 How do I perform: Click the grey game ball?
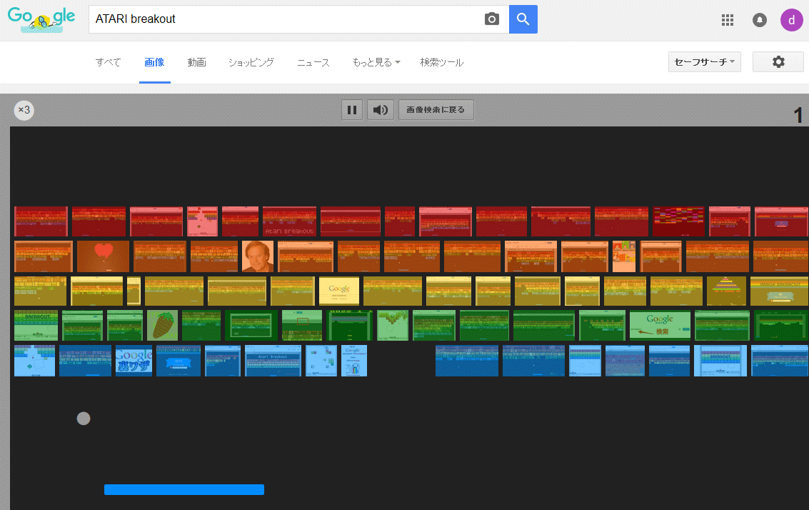click(x=84, y=418)
